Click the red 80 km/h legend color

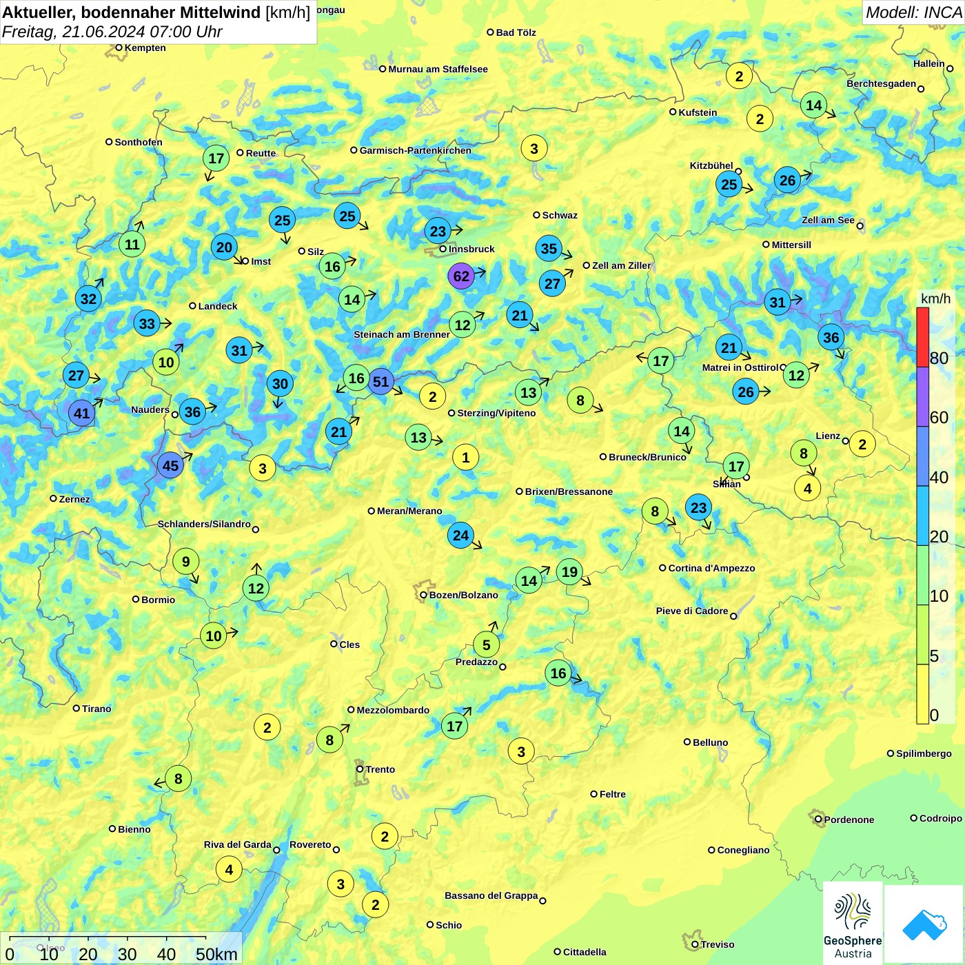[x=922, y=337]
